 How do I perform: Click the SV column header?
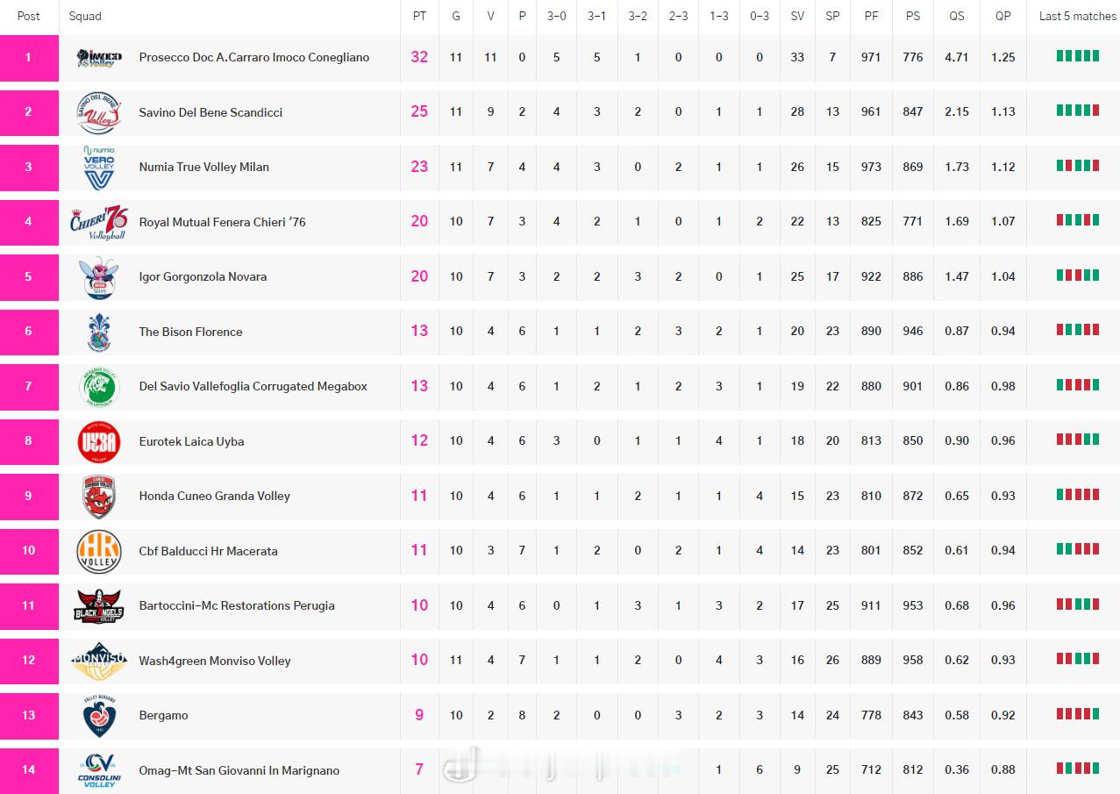(797, 16)
